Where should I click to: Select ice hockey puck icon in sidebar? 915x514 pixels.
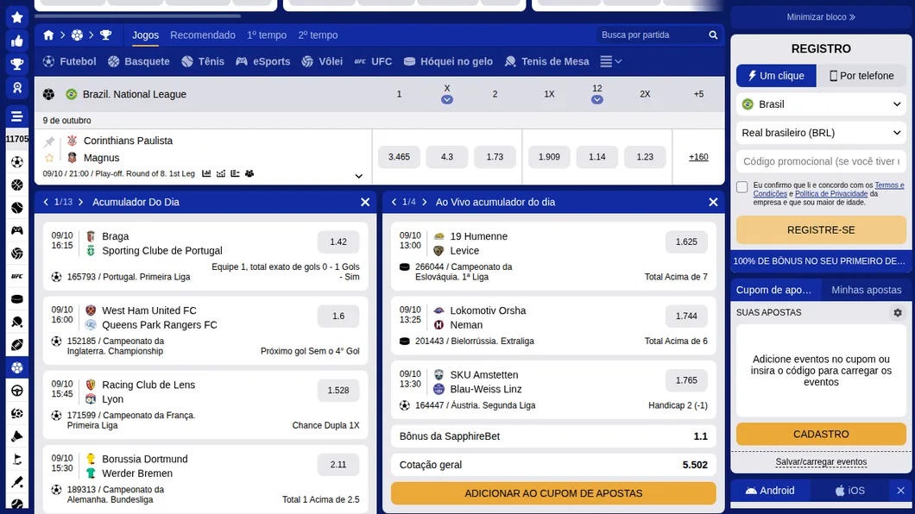coord(17,299)
